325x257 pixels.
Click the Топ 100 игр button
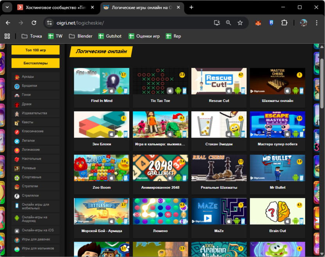[36, 50]
